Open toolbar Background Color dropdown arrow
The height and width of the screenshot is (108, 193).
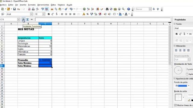[123, 14]
